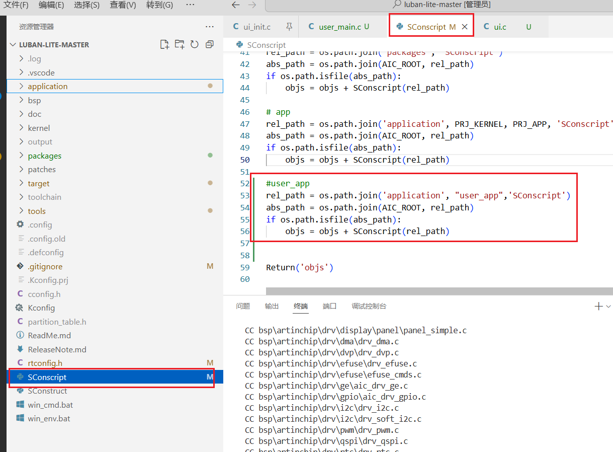This screenshot has height=452, width=613.
Task: Switch to the user_main.c editor tab
Action: (x=343, y=27)
